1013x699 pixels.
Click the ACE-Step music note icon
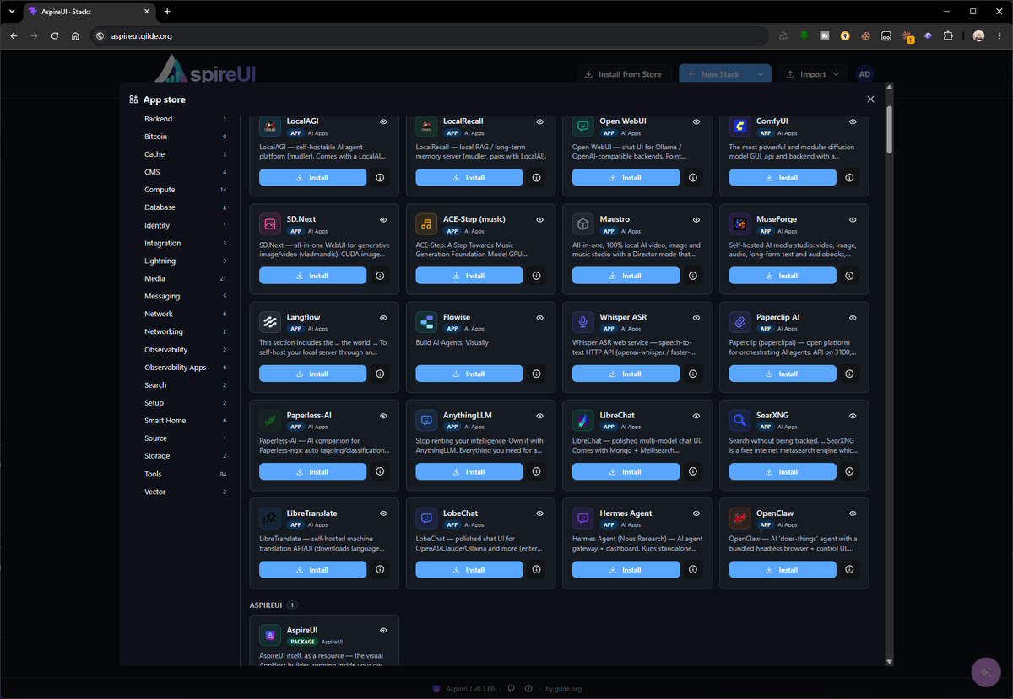tap(426, 224)
